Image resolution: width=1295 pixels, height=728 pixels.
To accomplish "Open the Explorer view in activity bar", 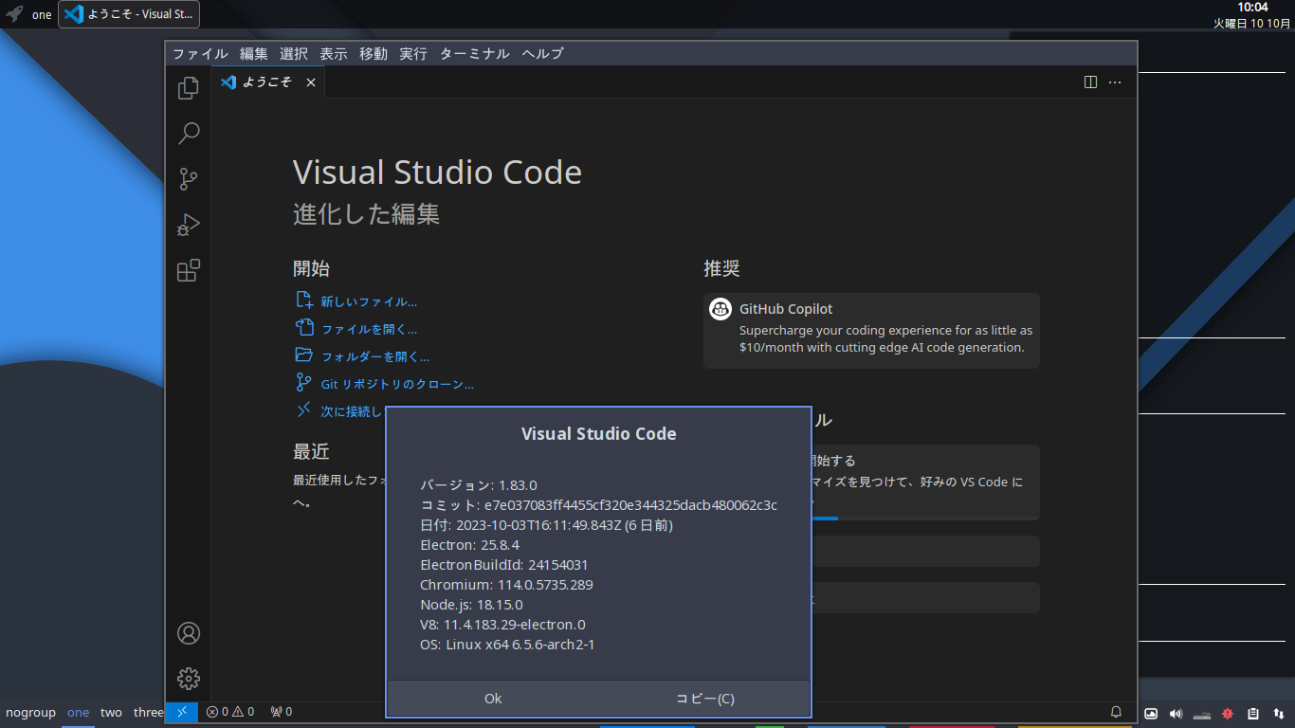I will pos(189,88).
